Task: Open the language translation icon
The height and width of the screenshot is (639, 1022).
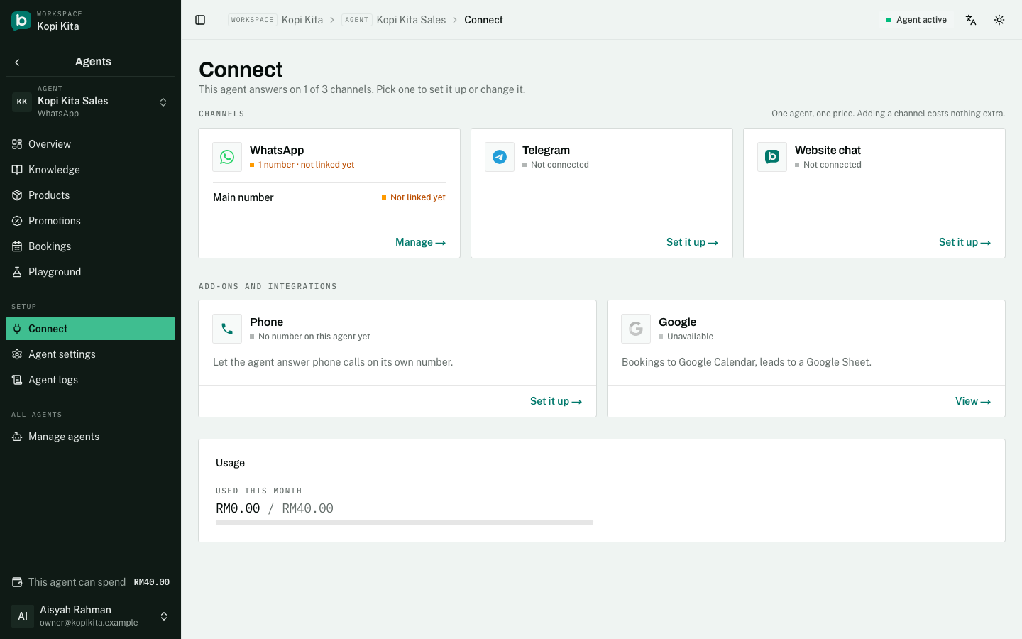Action: click(971, 20)
